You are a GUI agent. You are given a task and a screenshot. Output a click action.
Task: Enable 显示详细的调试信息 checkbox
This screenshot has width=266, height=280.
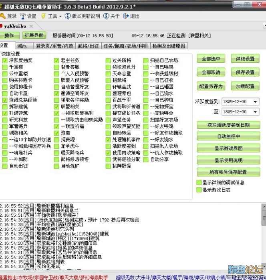[199, 182]
